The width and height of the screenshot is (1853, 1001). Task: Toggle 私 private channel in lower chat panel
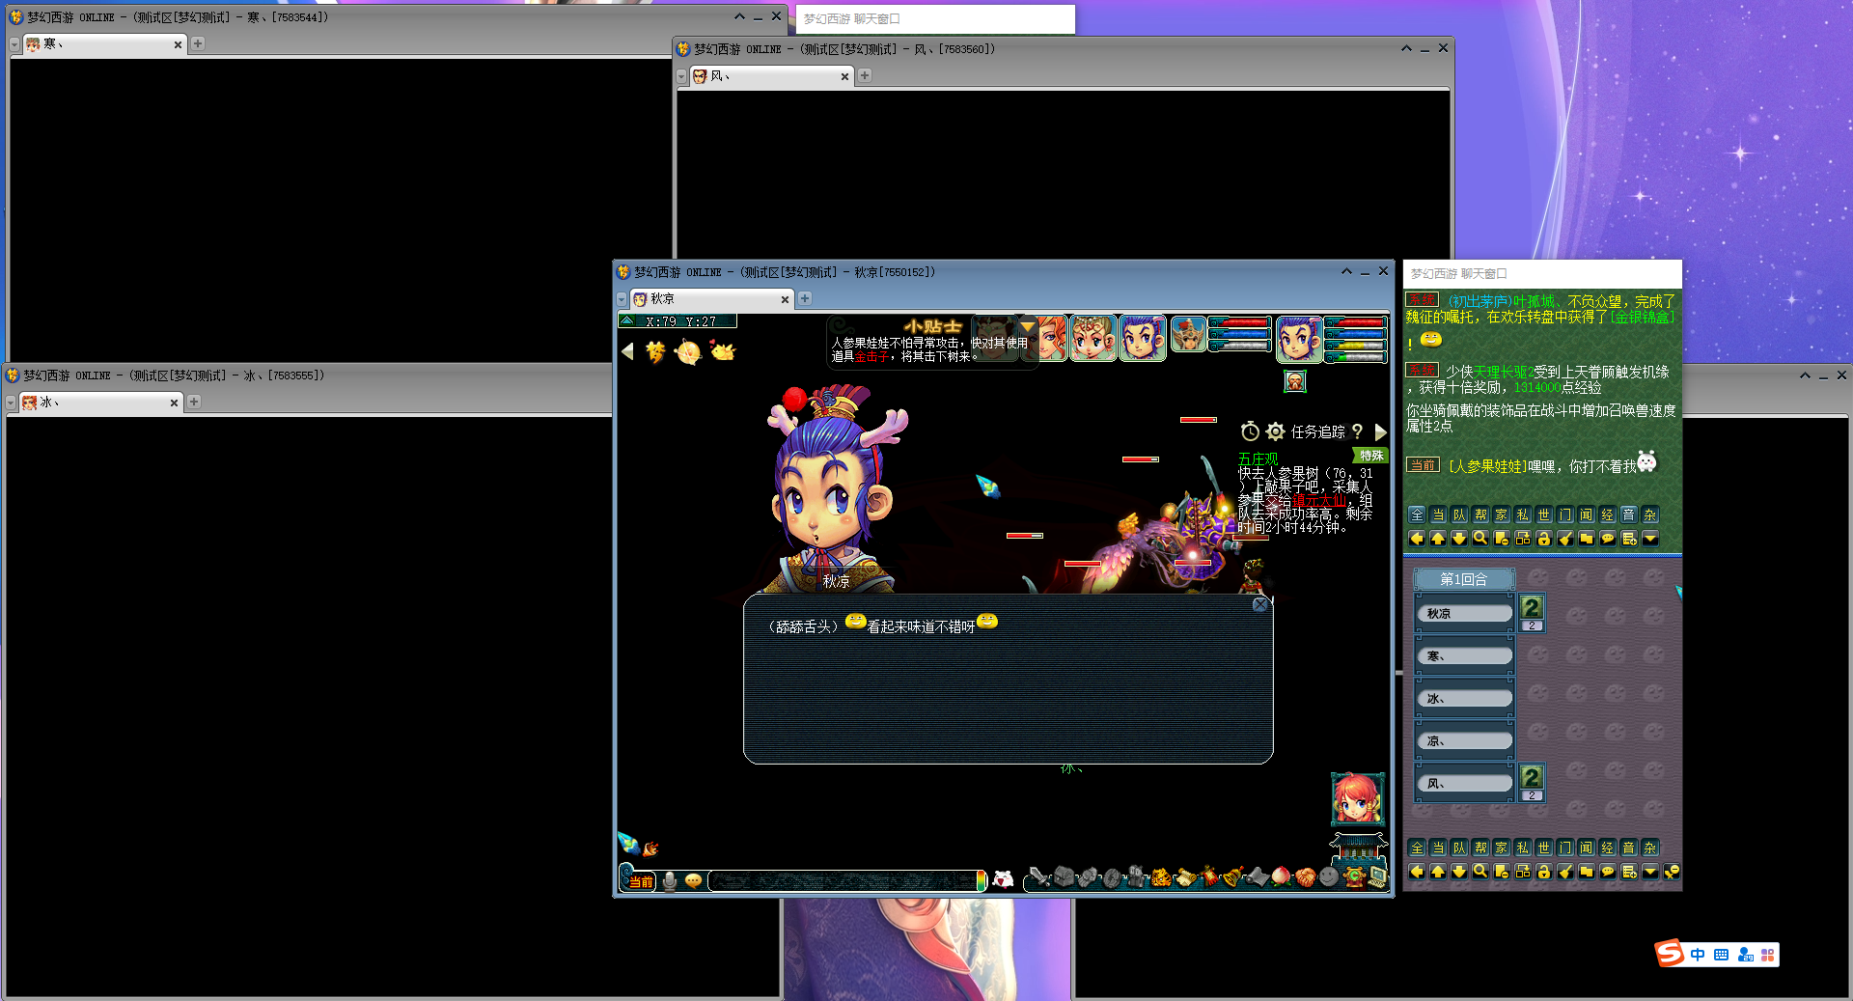click(1523, 848)
